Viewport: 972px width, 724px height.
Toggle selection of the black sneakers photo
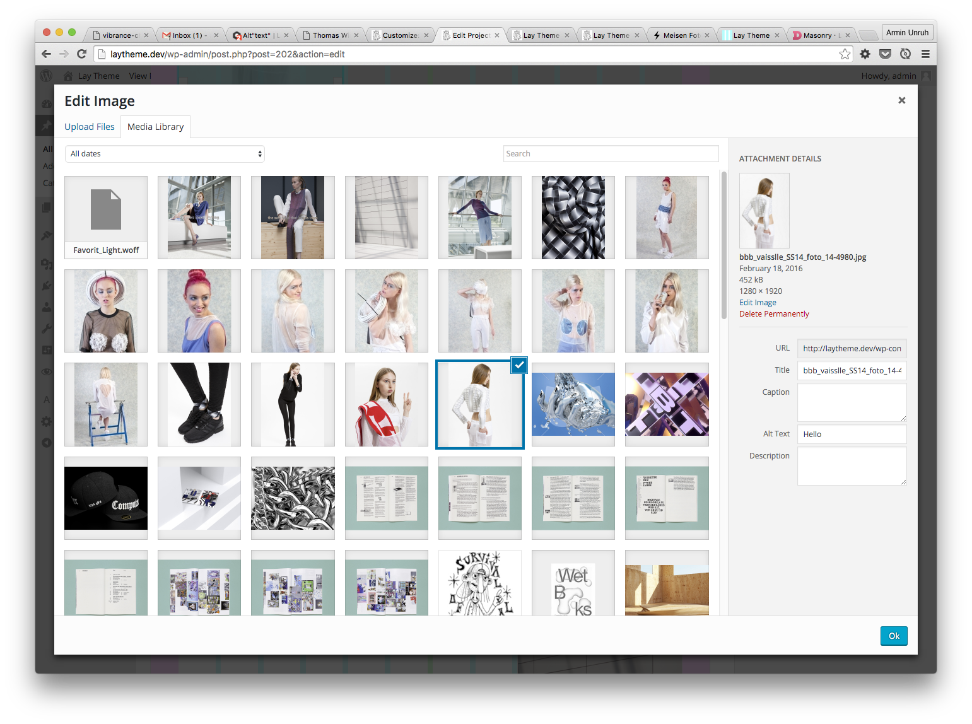199,404
